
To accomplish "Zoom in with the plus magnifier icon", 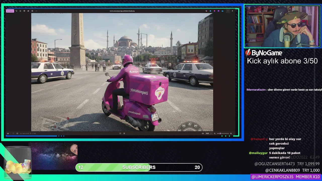I will (x=231, y=133).
